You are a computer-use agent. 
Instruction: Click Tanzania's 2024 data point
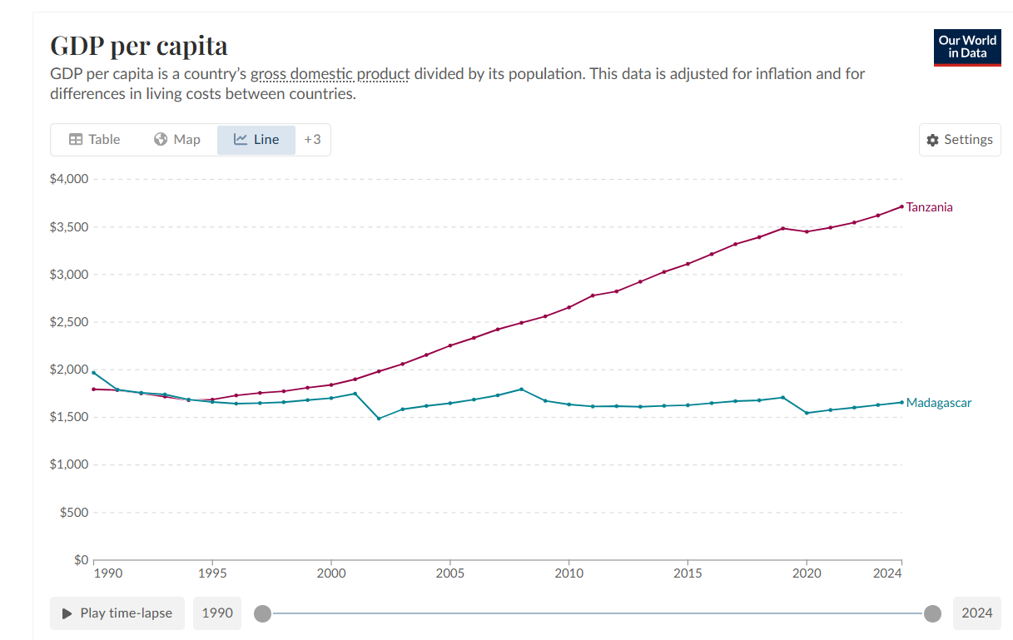(901, 206)
